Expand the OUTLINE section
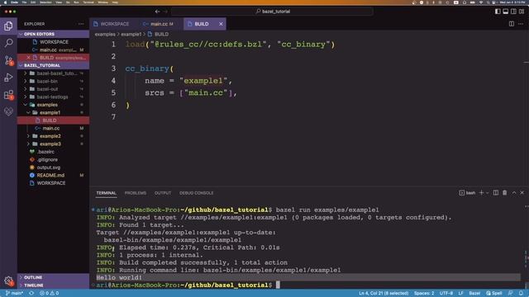 [x=53, y=277]
